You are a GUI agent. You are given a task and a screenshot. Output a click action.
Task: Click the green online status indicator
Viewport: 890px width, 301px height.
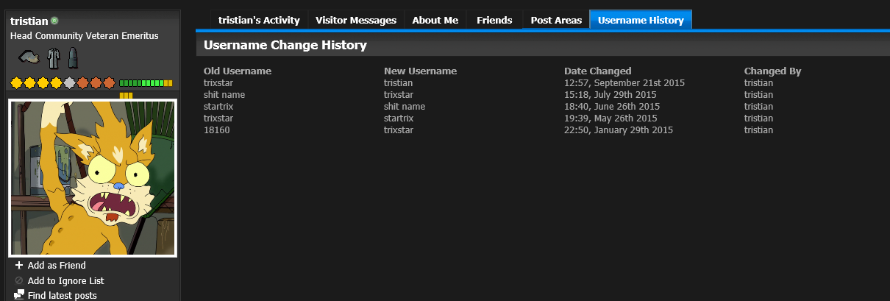click(55, 21)
